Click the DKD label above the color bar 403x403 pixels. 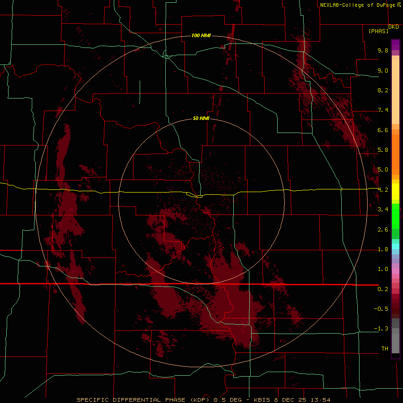click(394, 27)
